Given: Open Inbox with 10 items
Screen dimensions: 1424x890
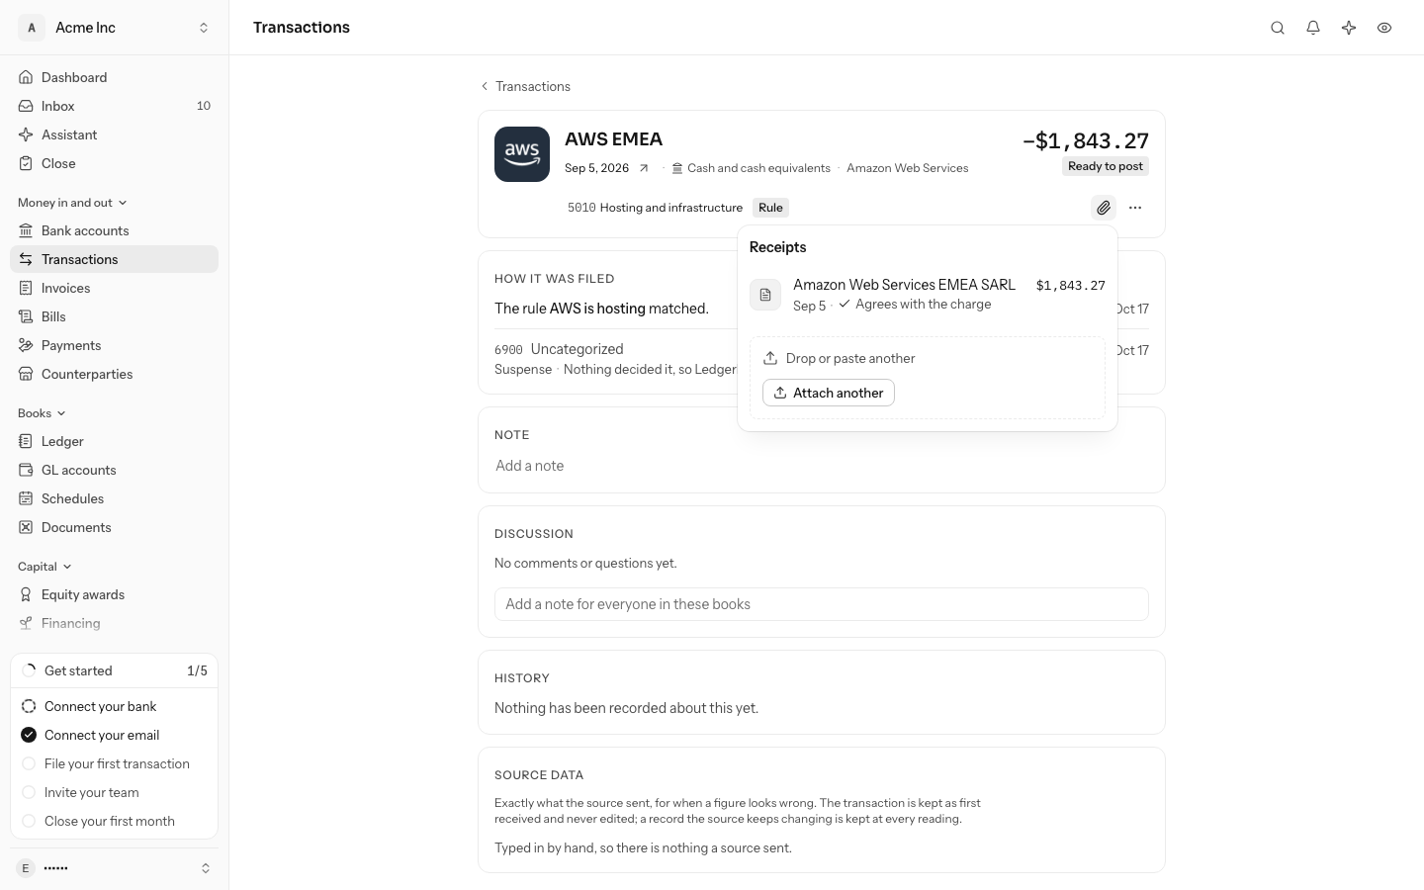Looking at the screenshot, I should point(115,106).
